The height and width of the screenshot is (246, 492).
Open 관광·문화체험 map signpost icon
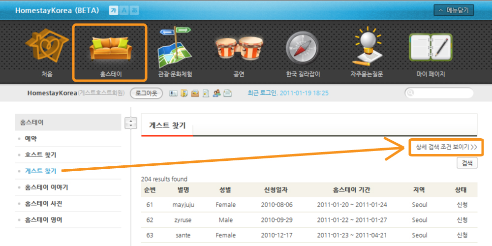point(175,46)
